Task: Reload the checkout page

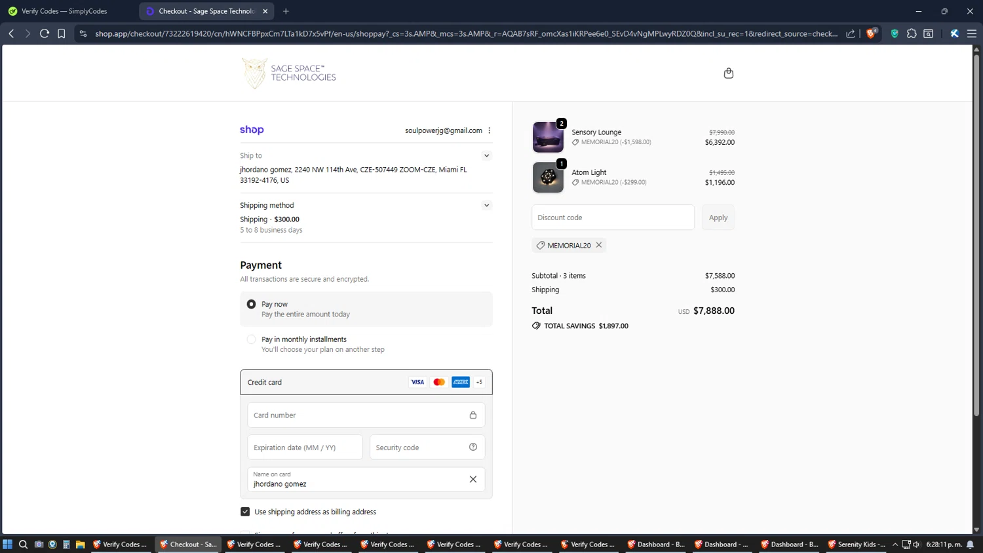Action: (45, 33)
